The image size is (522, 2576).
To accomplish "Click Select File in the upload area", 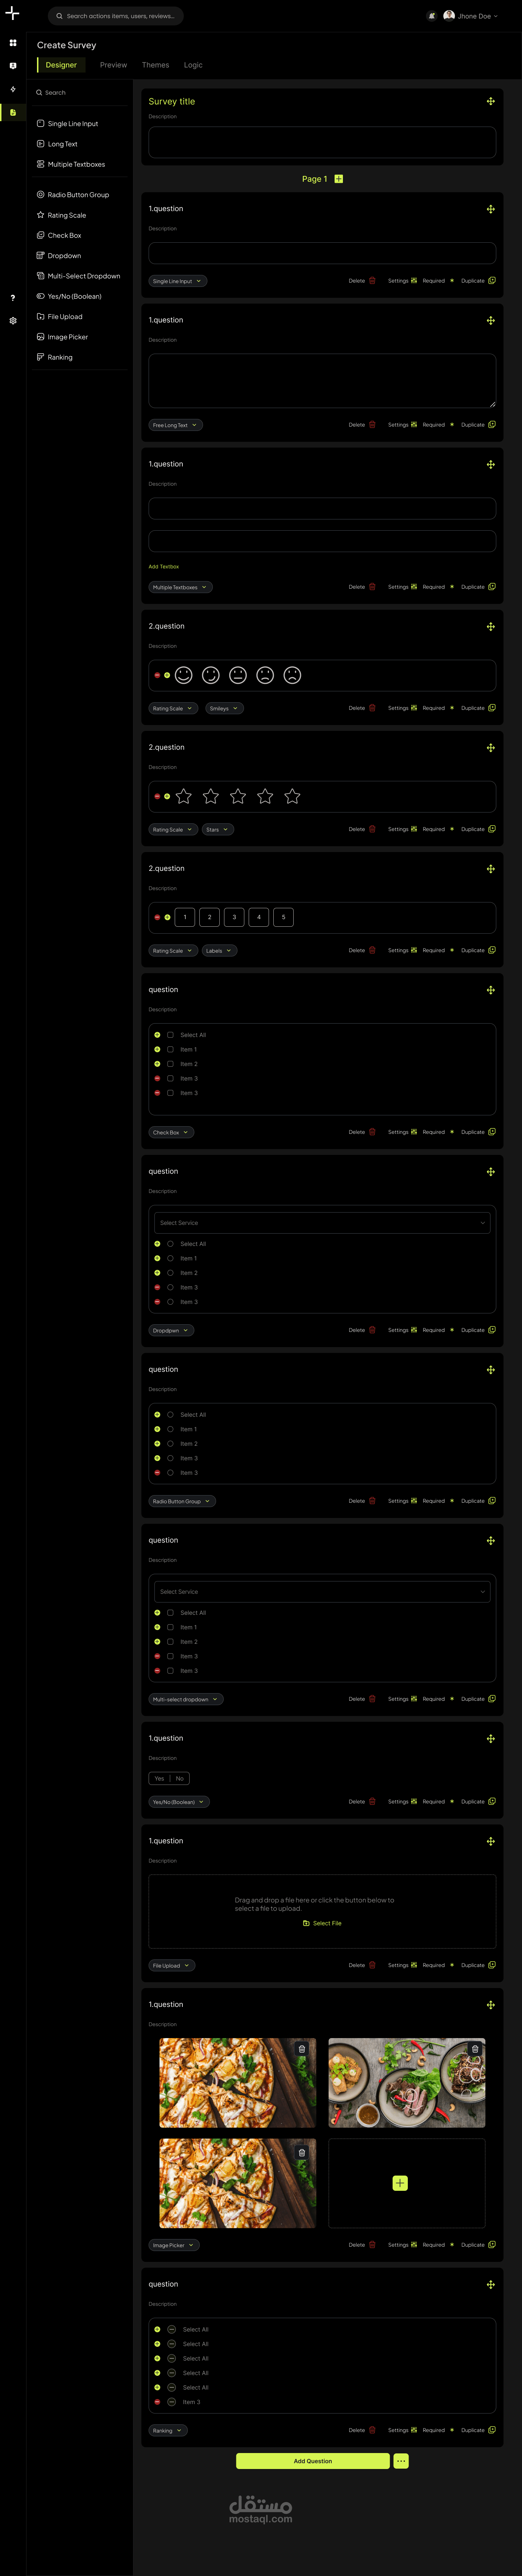I will [322, 1923].
